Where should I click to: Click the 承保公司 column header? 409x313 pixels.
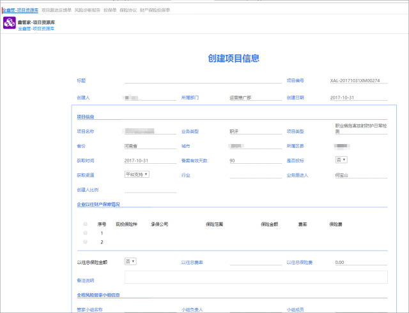160,224
